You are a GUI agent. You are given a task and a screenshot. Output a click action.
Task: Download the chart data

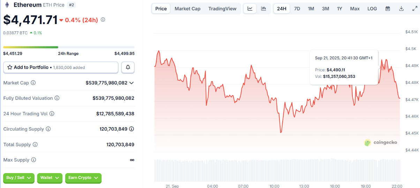401,9
